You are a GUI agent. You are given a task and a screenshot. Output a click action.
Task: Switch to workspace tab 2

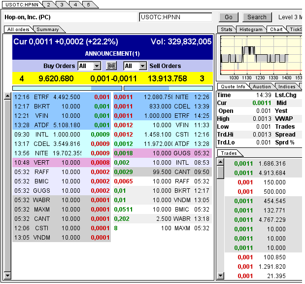pos(49,4)
